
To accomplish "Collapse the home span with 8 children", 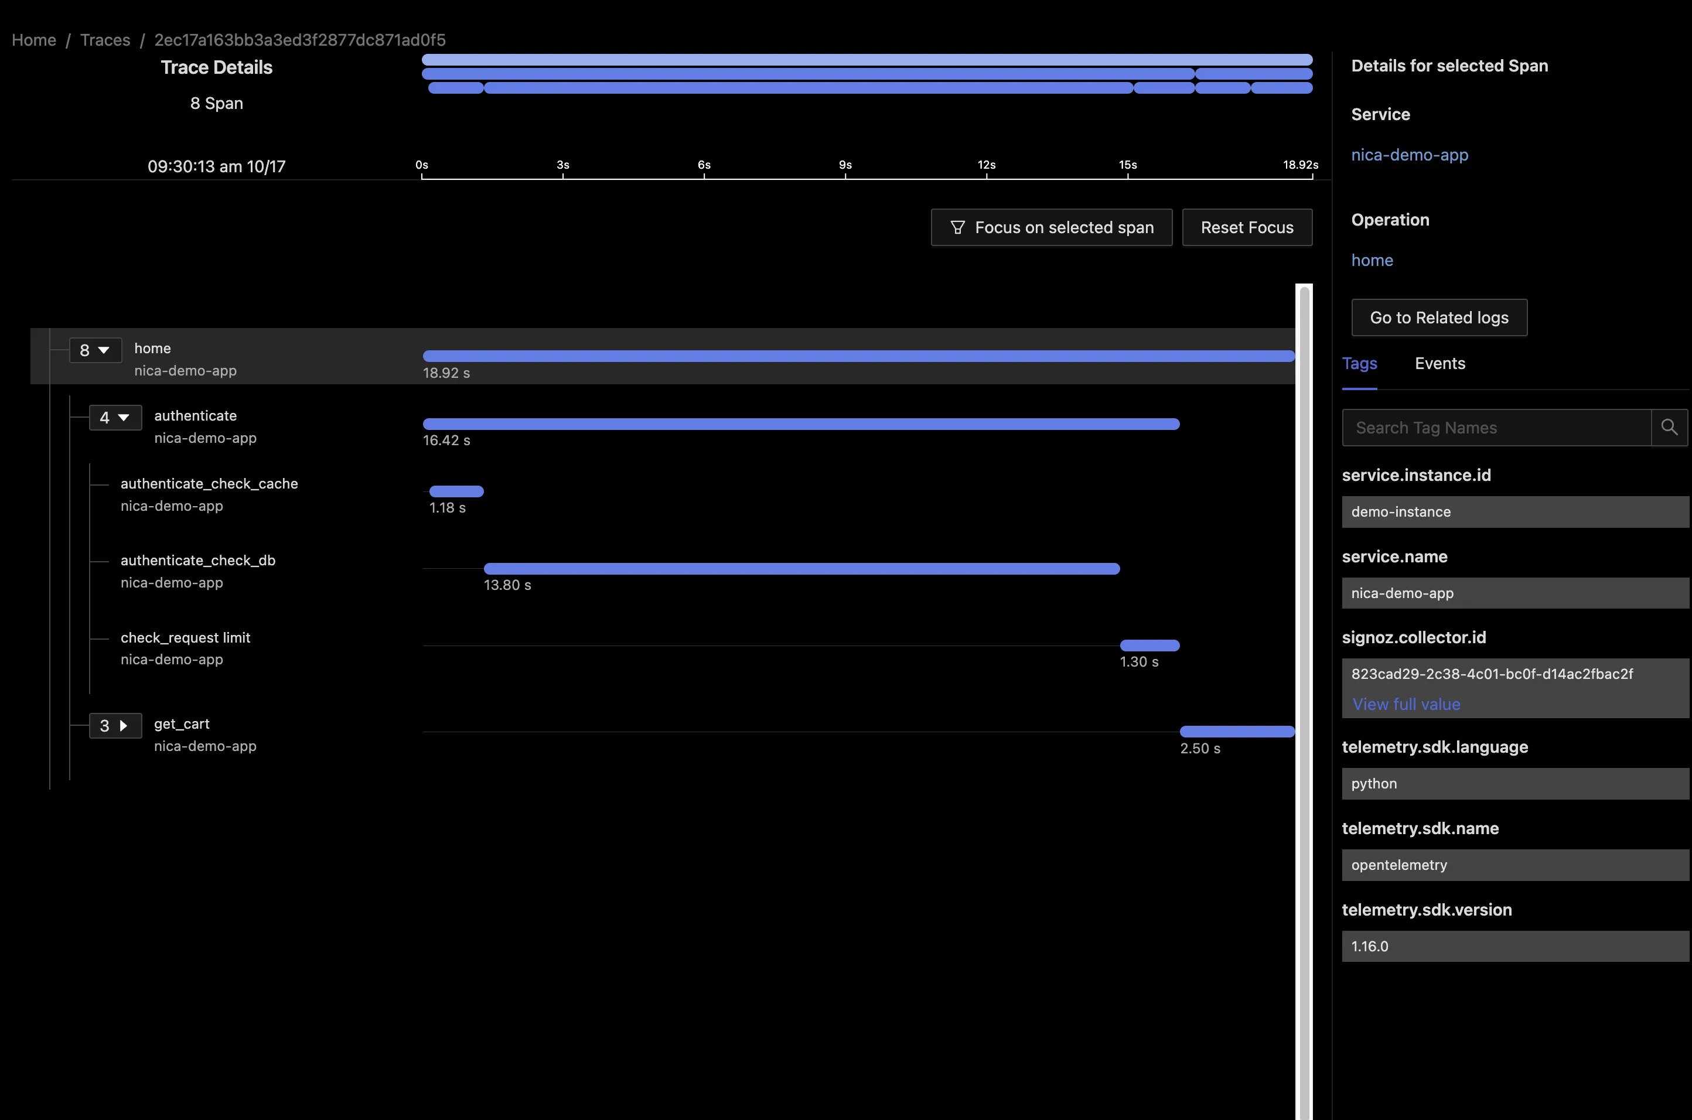I will tap(95, 350).
